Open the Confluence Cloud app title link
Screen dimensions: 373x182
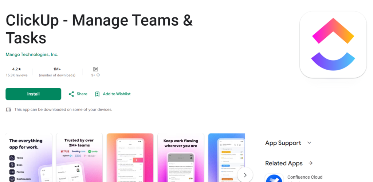click(305, 177)
